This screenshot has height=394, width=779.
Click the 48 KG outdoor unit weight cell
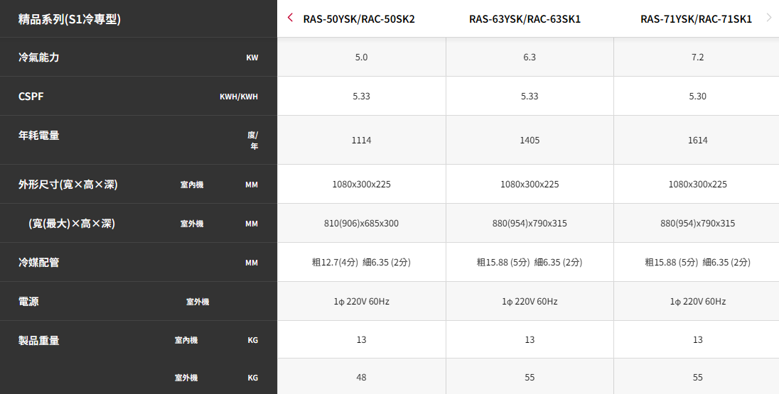[x=362, y=378]
